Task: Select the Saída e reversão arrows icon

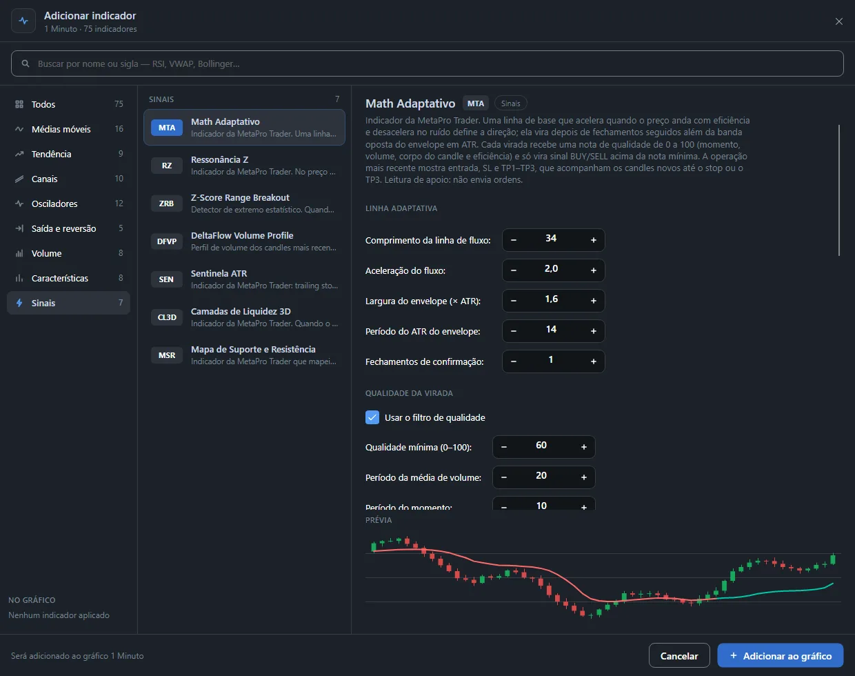Action: (x=19, y=228)
